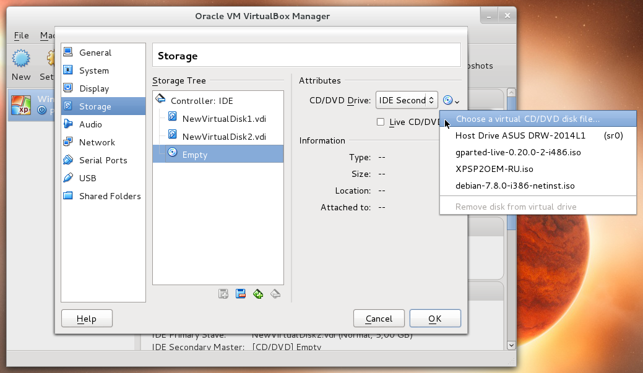Click the add attachment green plus icon
This screenshot has width=643, height=373.
(x=257, y=293)
